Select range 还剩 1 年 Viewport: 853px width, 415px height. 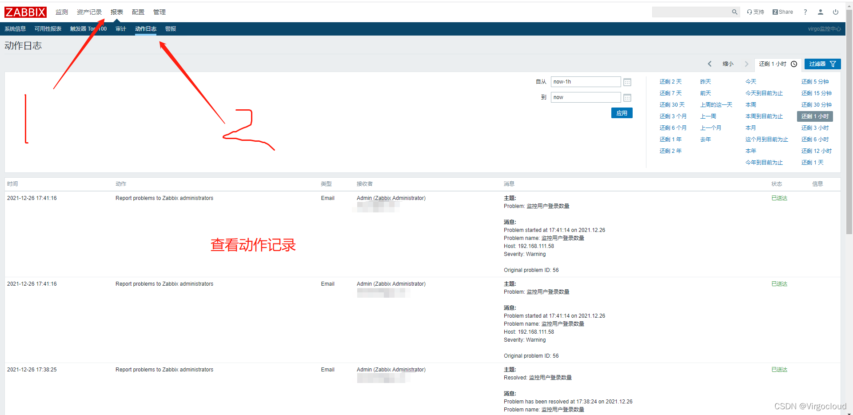(670, 140)
